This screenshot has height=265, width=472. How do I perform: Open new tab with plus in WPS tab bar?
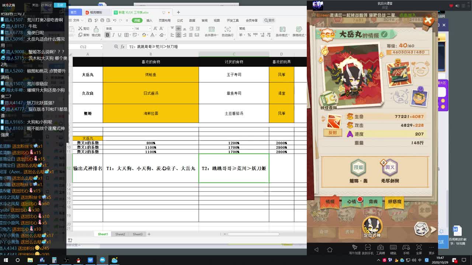point(178,12)
